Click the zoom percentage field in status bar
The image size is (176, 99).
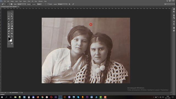[2, 93]
